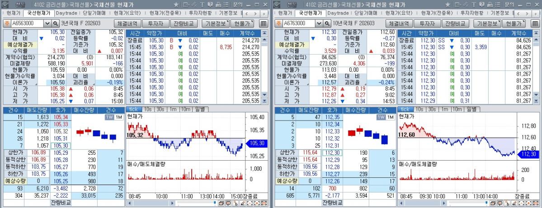Click 투자자 button in left window
Screen dimensions: 542x208
[156, 23]
